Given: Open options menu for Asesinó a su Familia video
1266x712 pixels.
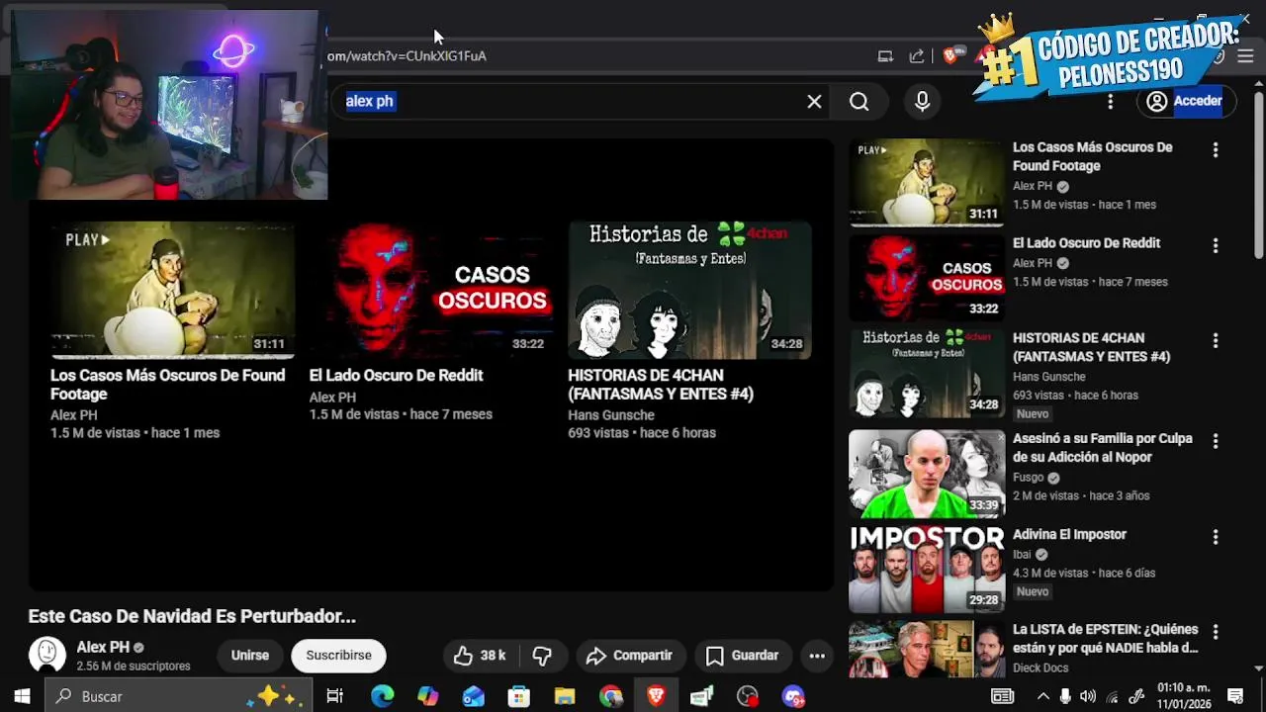Looking at the screenshot, I should pyautogui.click(x=1216, y=441).
